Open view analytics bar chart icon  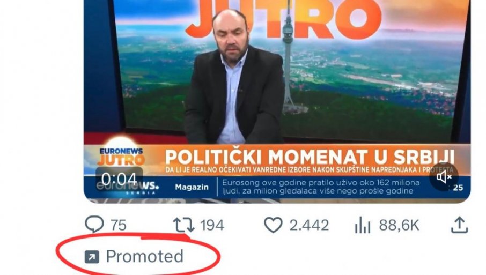tap(362, 225)
